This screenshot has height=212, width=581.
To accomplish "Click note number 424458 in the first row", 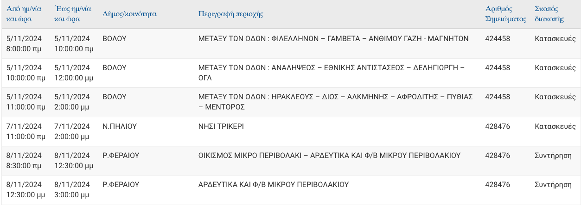I will [x=498, y=39].
